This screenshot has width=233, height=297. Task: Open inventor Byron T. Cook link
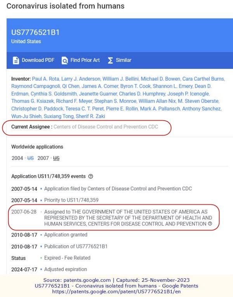pyautogui.click(x=135, y=86)
